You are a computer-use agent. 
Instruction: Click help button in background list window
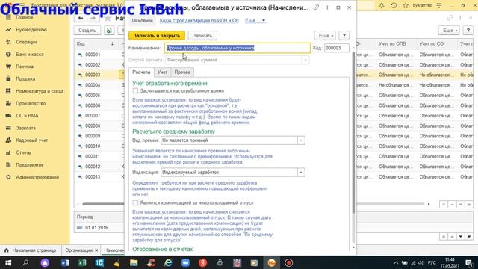(x=468, y=31)
